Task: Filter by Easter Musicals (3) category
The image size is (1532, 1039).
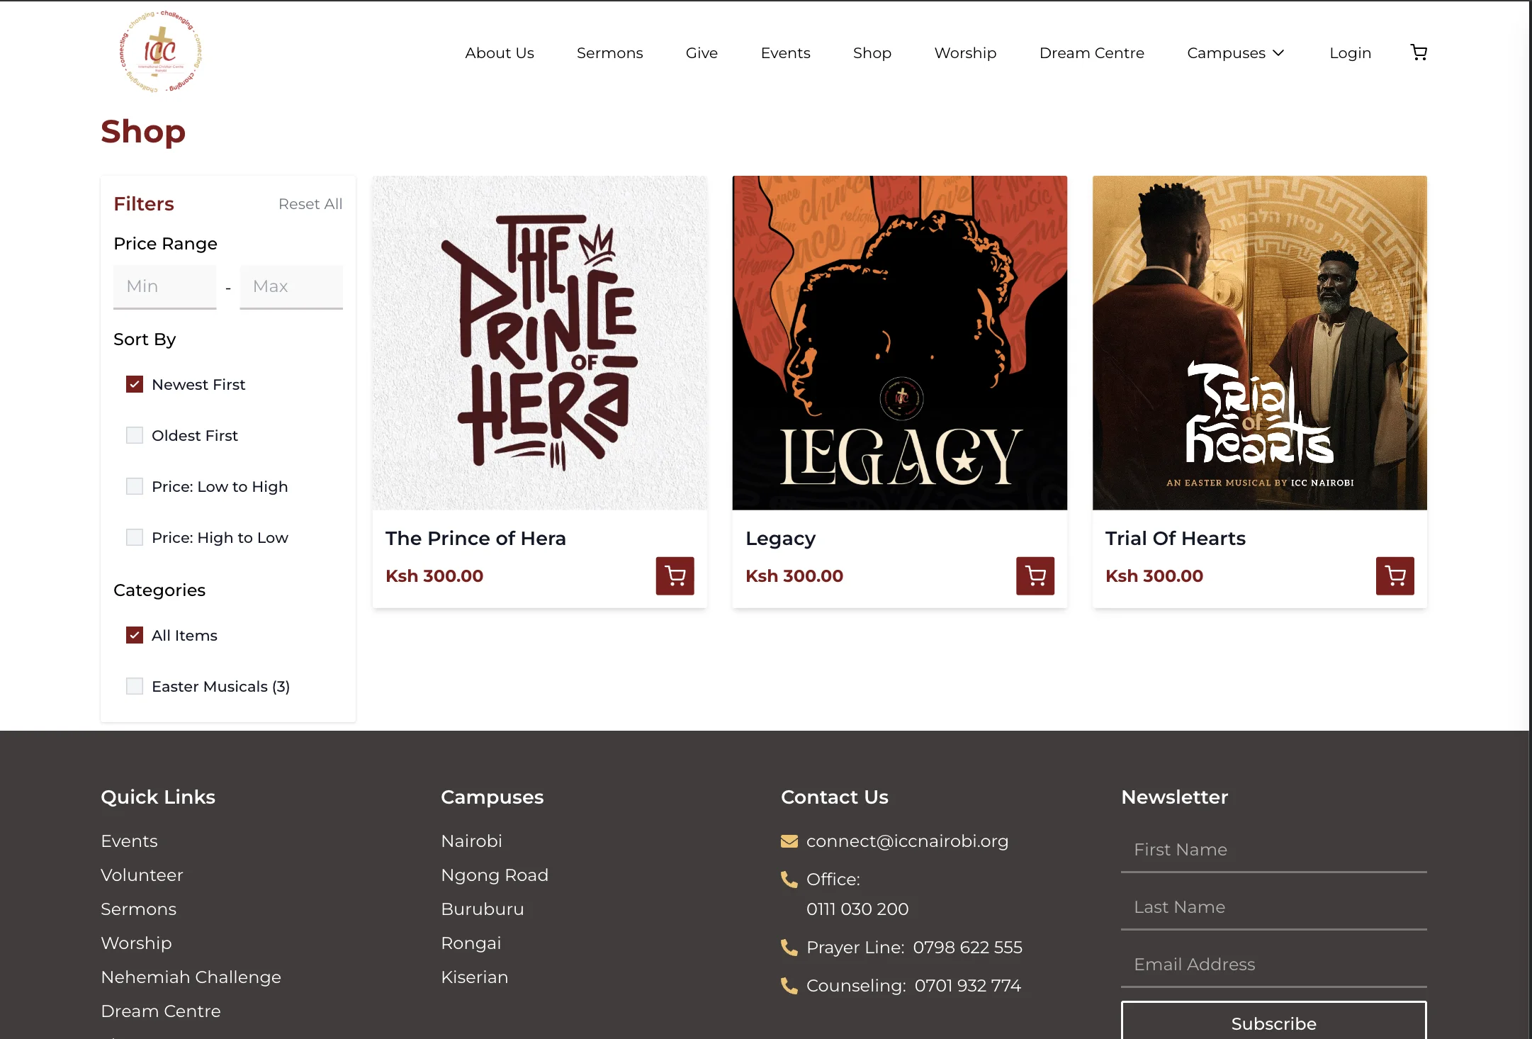Action: point(135,686)
